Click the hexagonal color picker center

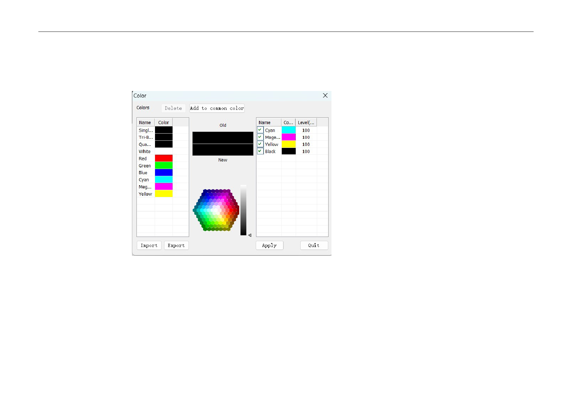coord(216,210)
